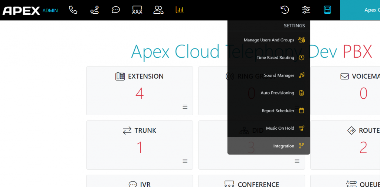Open the blue server panel icon
The height and width of the screenshot is (187, 380).
(x=327, y=10)
